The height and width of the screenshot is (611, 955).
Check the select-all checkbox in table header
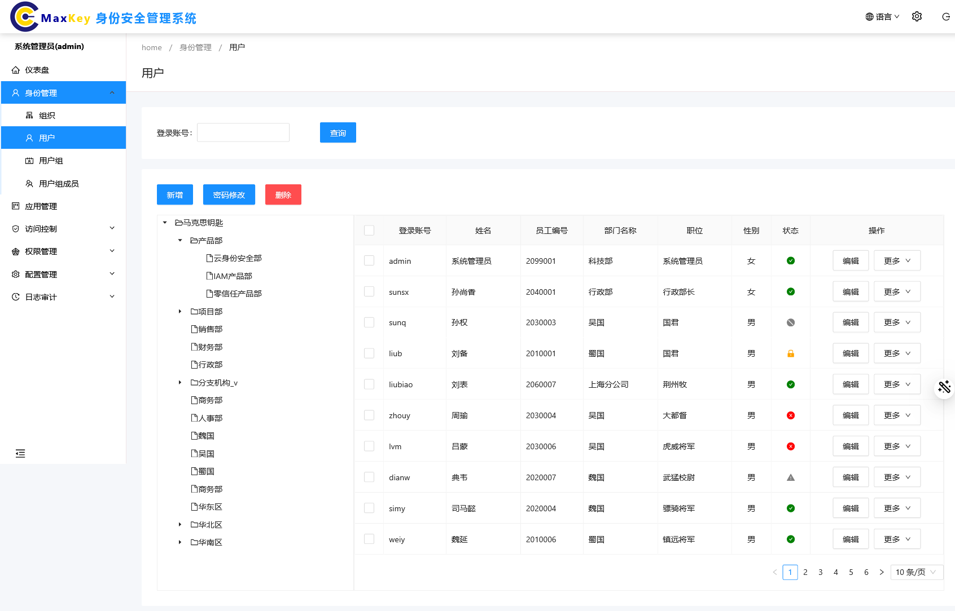click(369, 231)
